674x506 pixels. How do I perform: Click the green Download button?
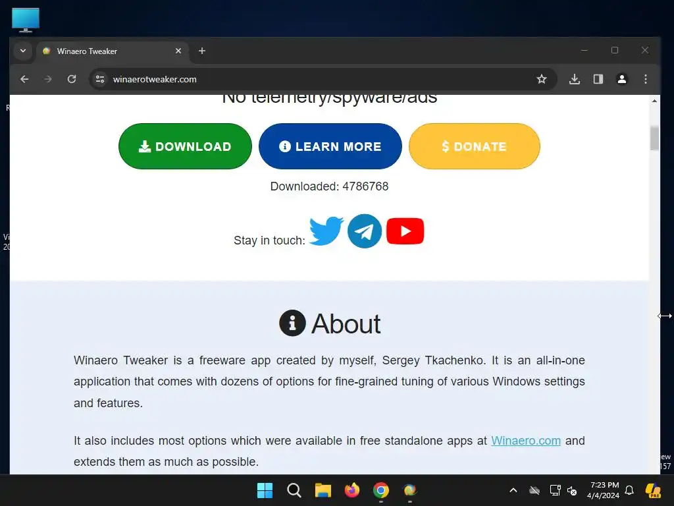(x=185, y=146)
